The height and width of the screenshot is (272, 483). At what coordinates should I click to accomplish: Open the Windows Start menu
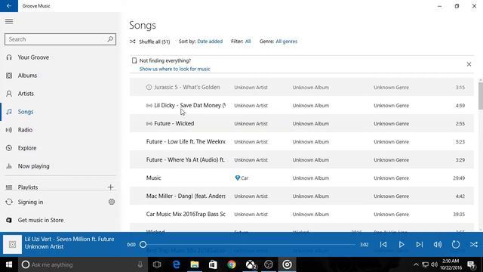[x=9, y=264]
